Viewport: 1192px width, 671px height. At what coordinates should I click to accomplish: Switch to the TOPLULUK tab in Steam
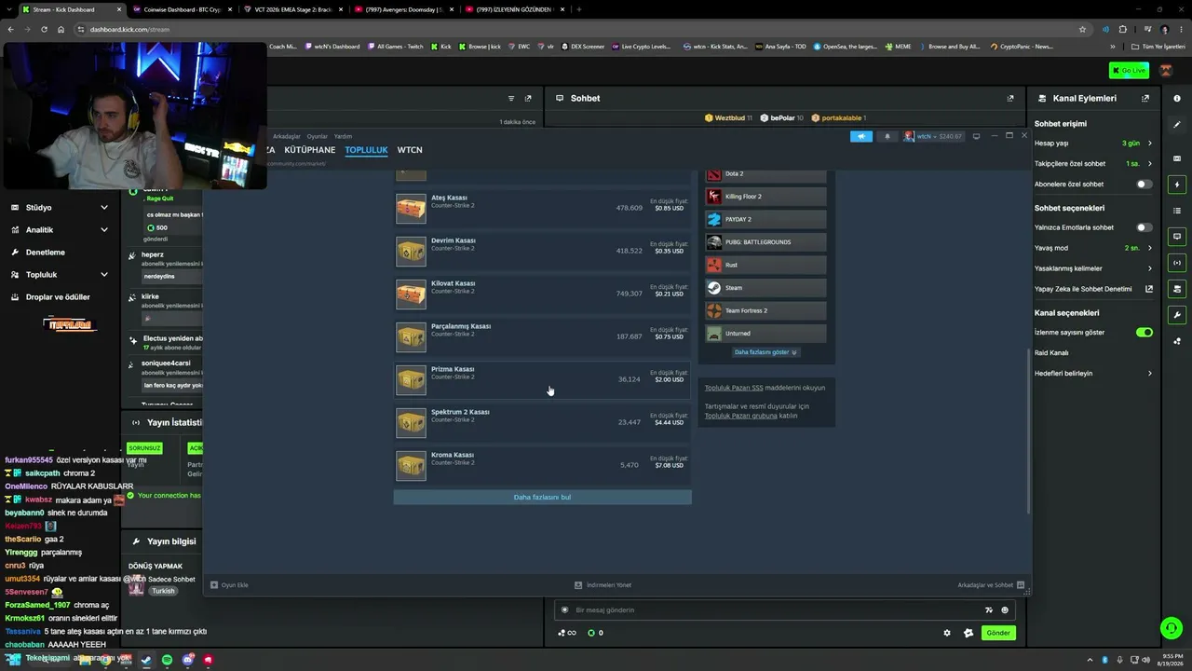[366, 150]
